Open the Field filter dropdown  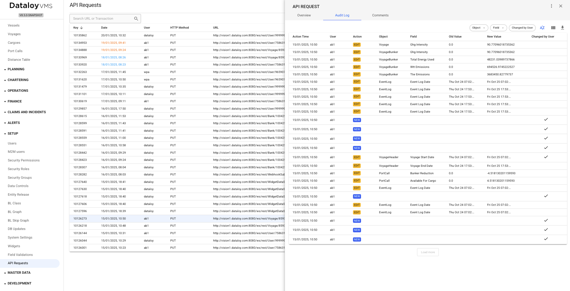(x=498, y=28)
